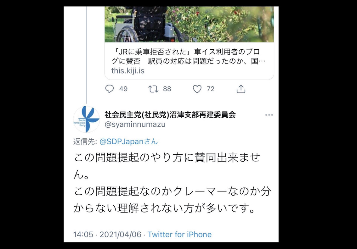This screenshot has width=357, height=249.
Task: Click the 返信先 reply-to label
Action: 85,141
